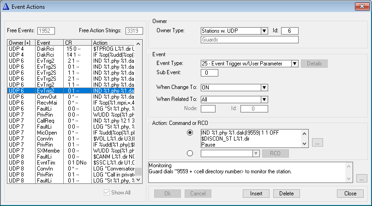Open the Event Type dropdown list
Viewport: 372px width, 206px height.
[x=294, y=64]
